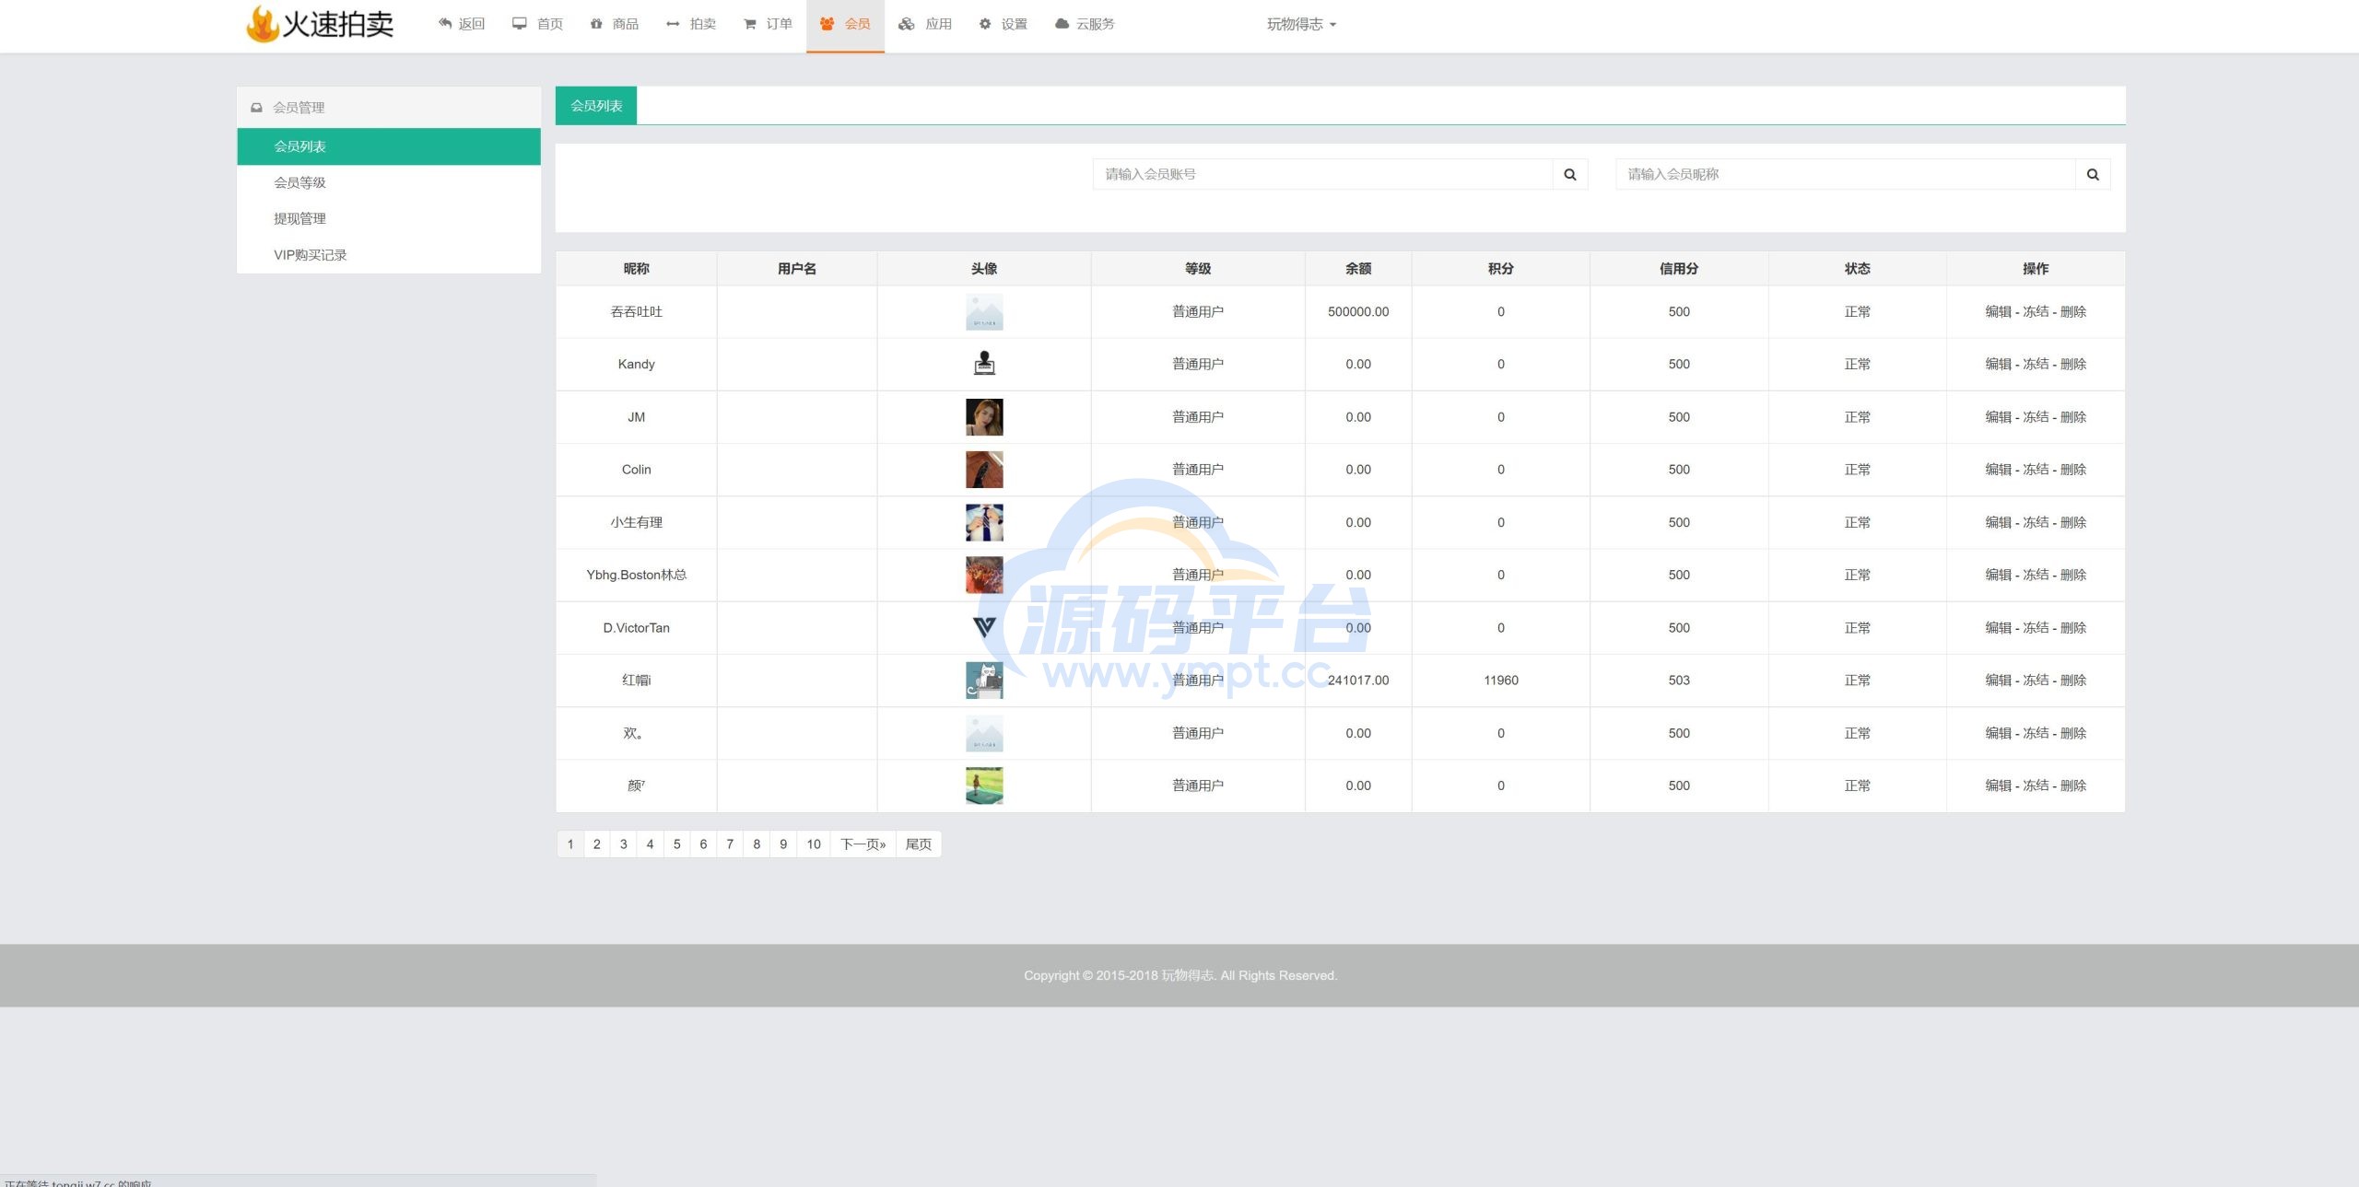Viewport: 2359px width, 1187px height.
Task: Click the 会员 paw icon
Action: point(827,24)
